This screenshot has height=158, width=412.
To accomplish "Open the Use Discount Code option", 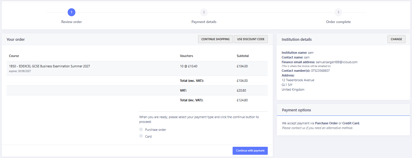I will click(251, 39).
